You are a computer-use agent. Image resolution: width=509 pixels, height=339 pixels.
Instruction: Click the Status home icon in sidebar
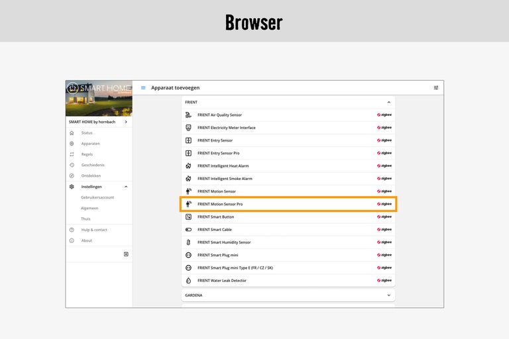coord(72,133)
